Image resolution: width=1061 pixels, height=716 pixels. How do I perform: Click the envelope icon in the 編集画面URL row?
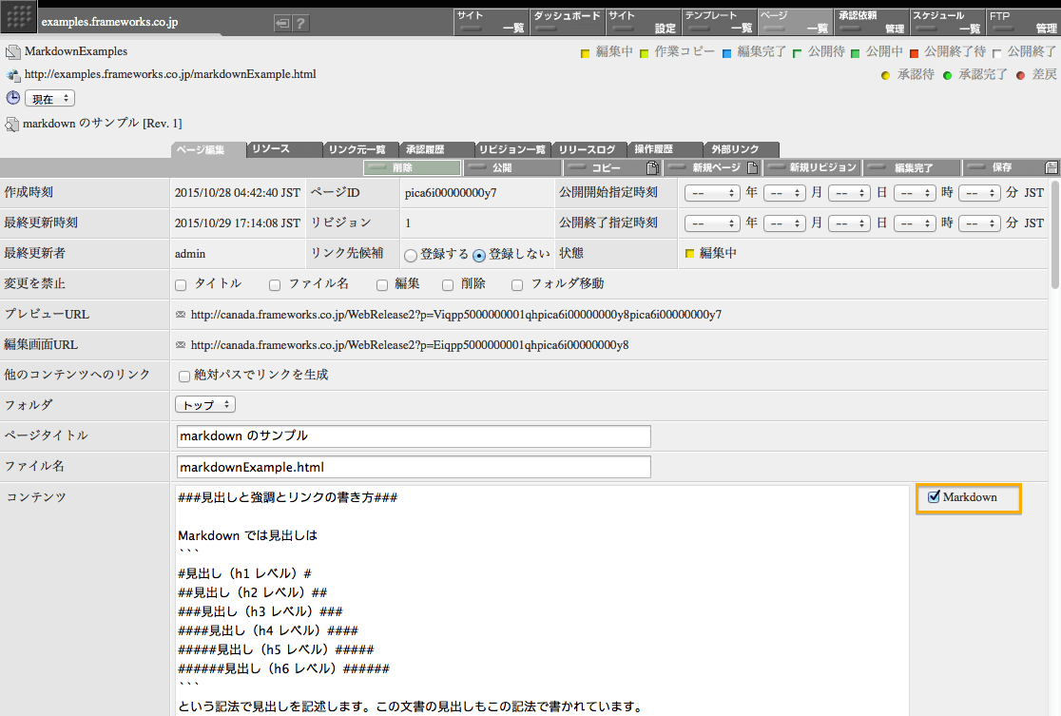coord(181,345)
